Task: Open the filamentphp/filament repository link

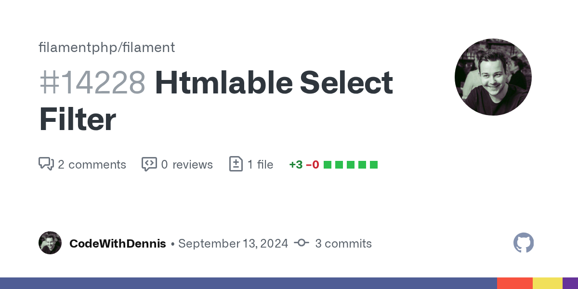Action: tap(106, 47)
